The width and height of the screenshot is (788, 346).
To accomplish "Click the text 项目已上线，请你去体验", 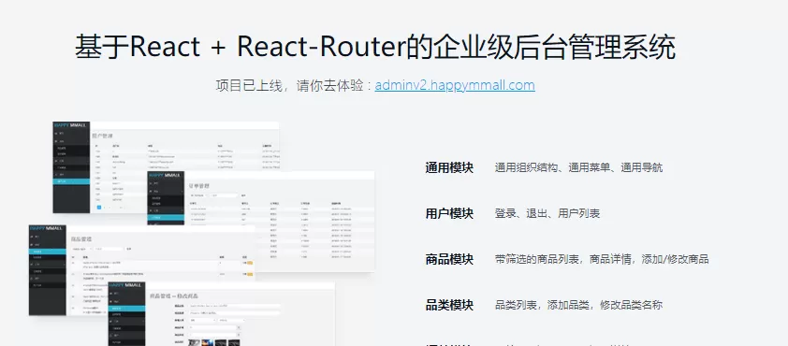I will 289,85.
